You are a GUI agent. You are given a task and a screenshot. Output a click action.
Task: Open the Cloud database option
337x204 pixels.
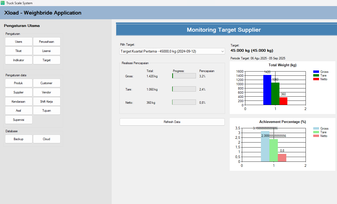click(46, 139)
